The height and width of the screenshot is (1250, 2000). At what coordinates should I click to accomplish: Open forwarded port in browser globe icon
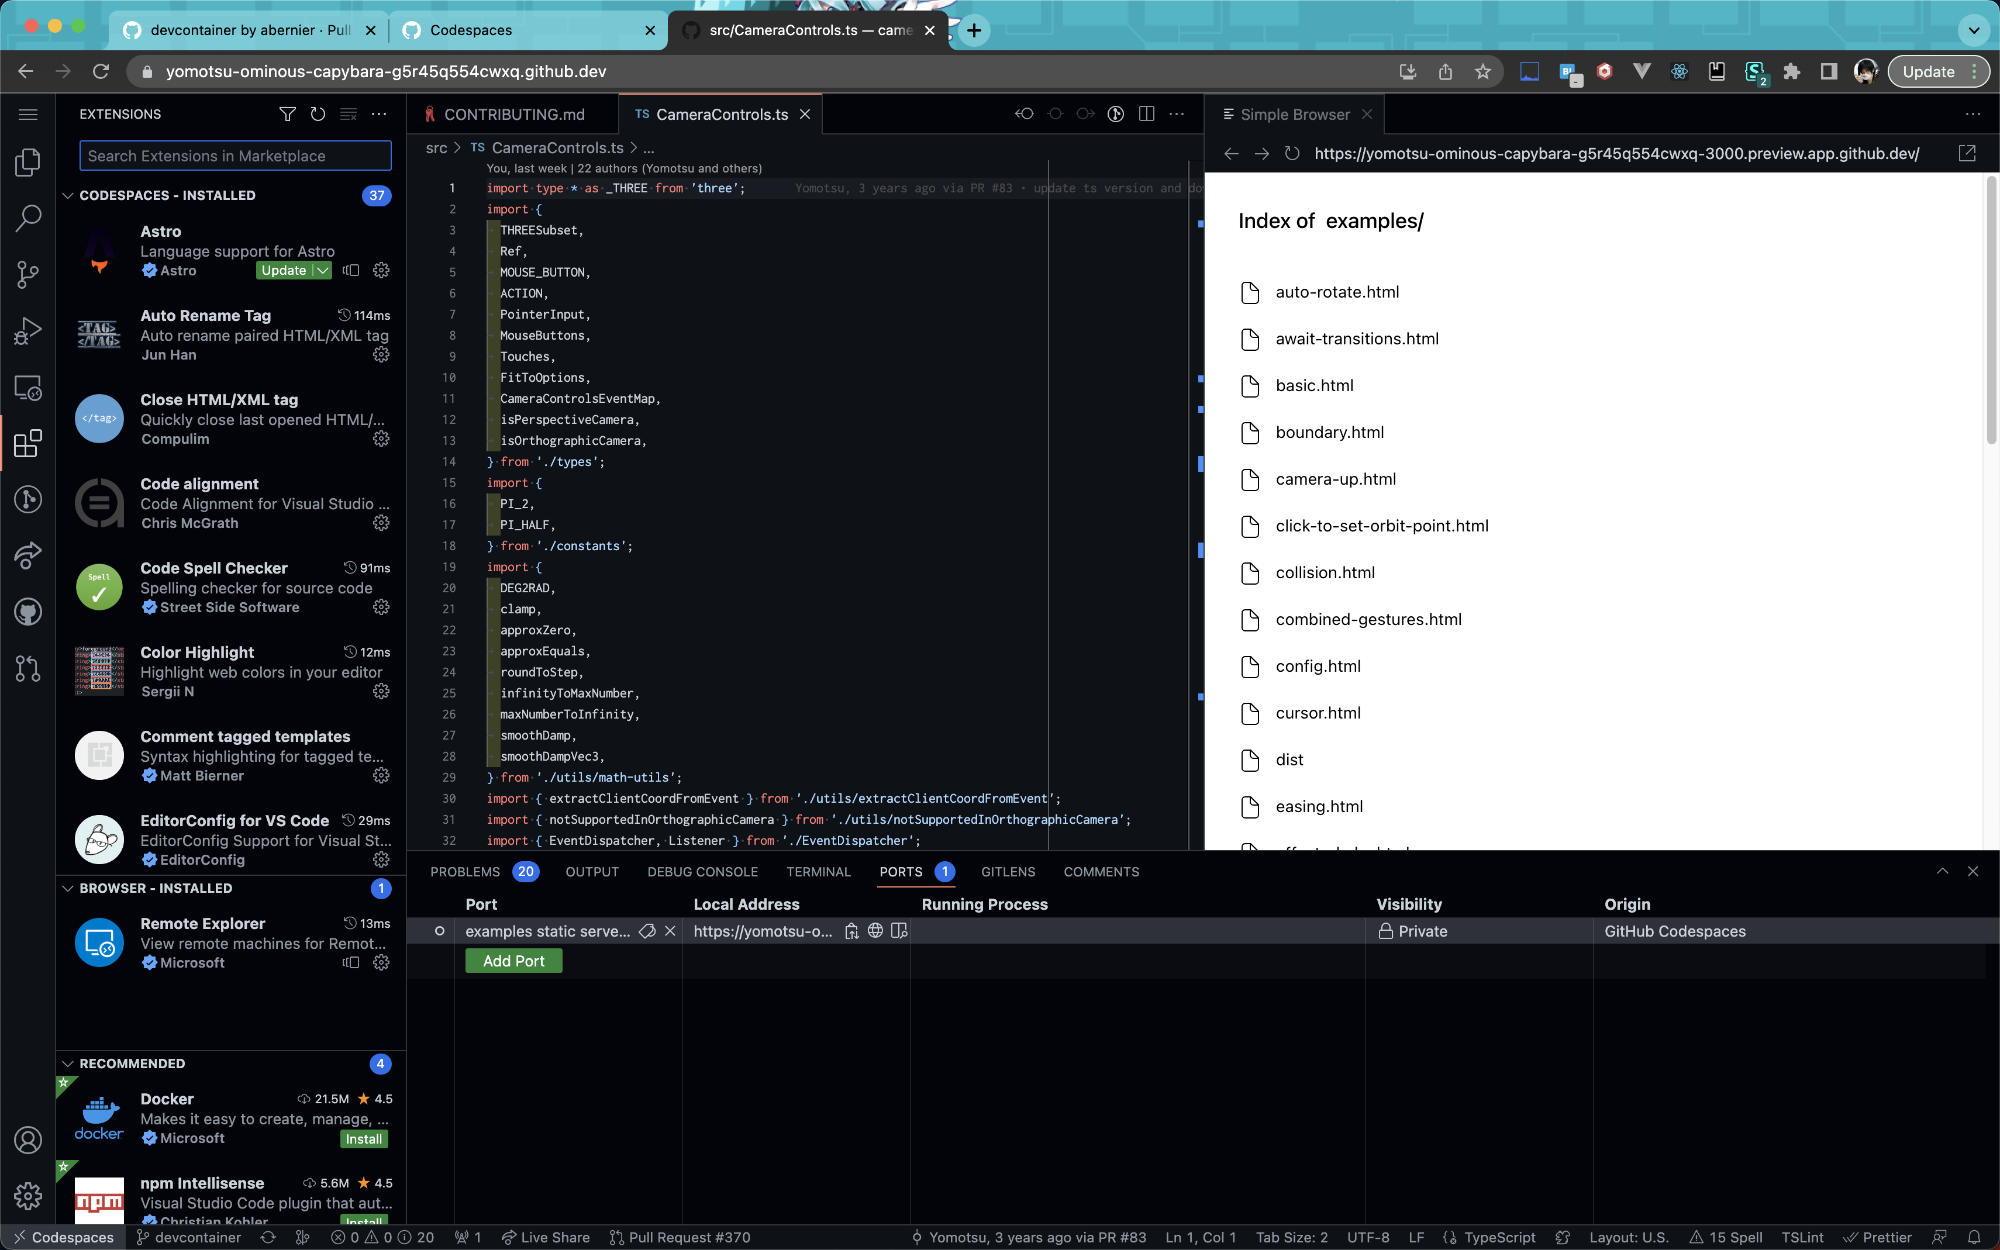875,932
